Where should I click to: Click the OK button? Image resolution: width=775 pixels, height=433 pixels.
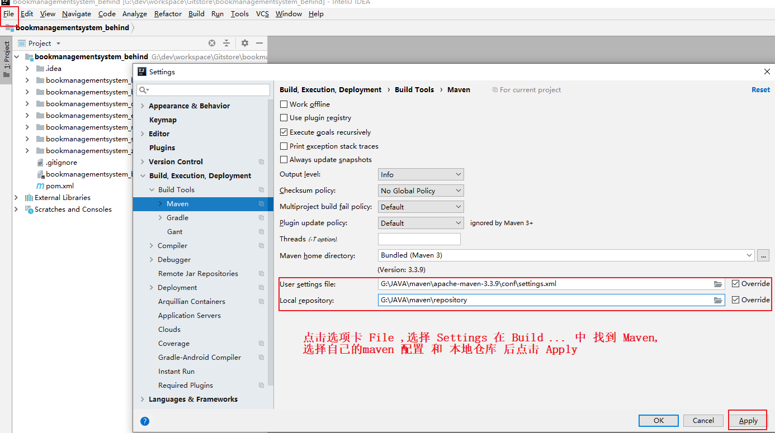click(x=659, y=421)
